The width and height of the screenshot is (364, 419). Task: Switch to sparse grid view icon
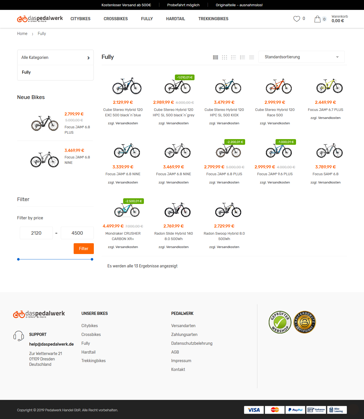[224, 57]
